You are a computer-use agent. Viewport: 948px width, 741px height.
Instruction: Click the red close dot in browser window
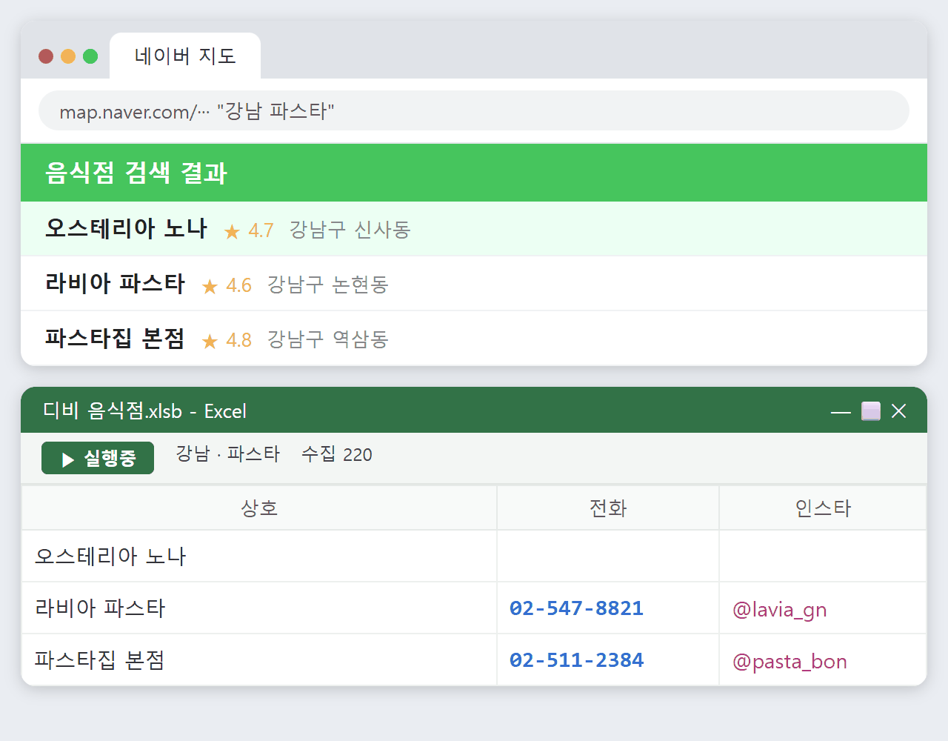[x=46, y=56]
